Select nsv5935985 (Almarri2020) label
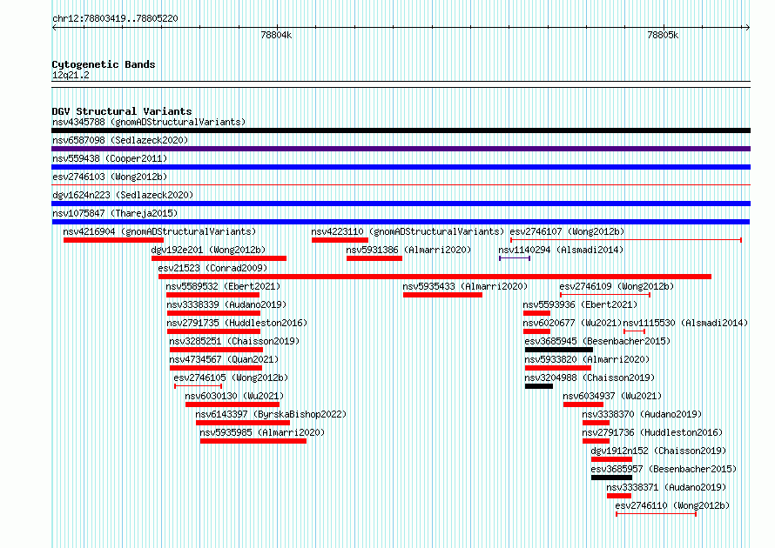Screen dimensions: 775x548 coord(262,432)
